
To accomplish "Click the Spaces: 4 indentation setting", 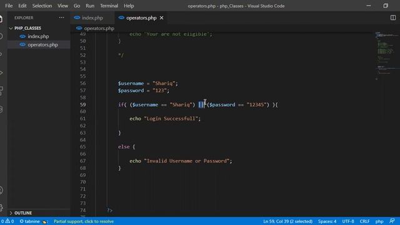I will tap(327, 221).
